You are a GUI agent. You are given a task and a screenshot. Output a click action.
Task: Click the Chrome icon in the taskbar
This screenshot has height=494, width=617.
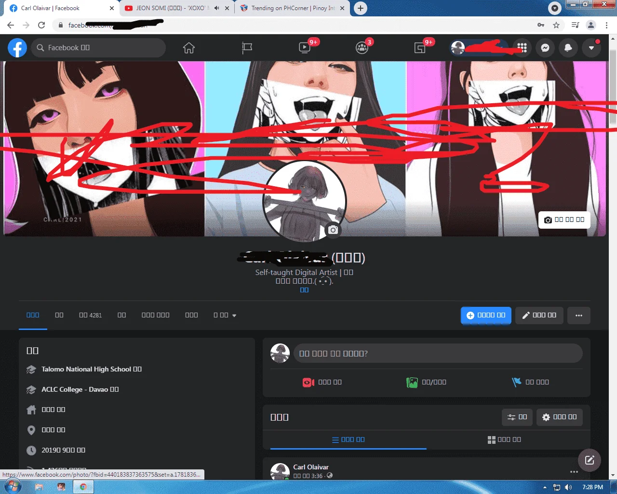point(83,487)
